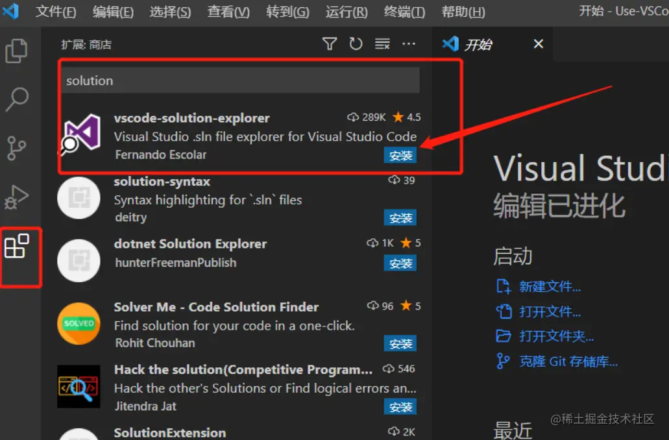669x440 pixels.
Task: Open the Explorer view in activity bar
Action: (17, 51)
